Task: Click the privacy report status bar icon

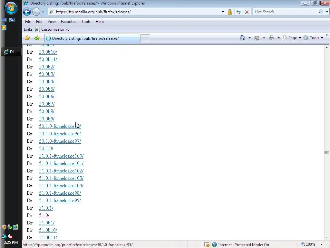Action: 207,245
